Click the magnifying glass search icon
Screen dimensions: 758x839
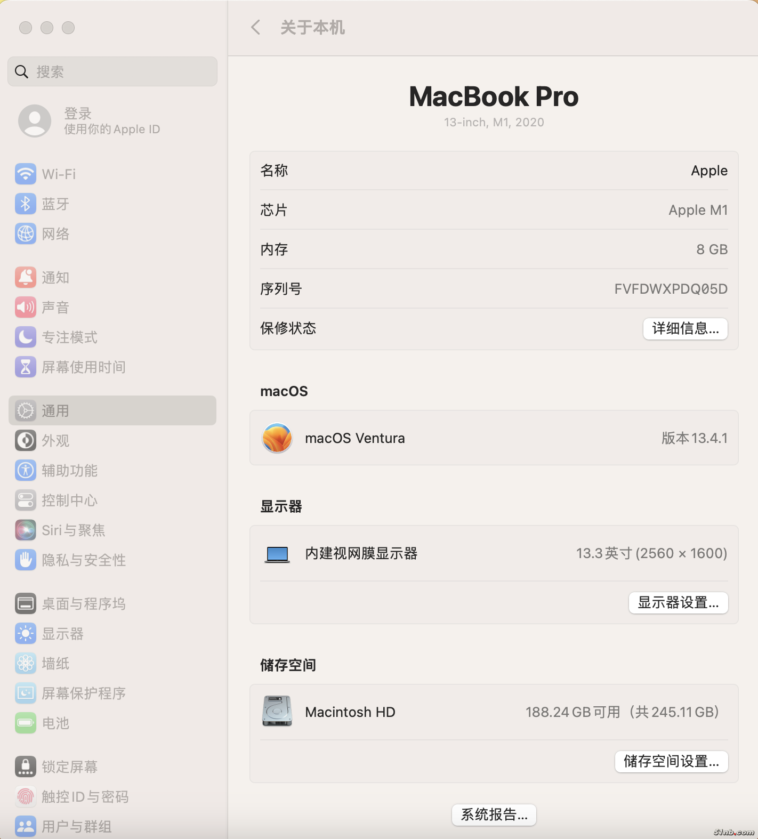(21, 71)
